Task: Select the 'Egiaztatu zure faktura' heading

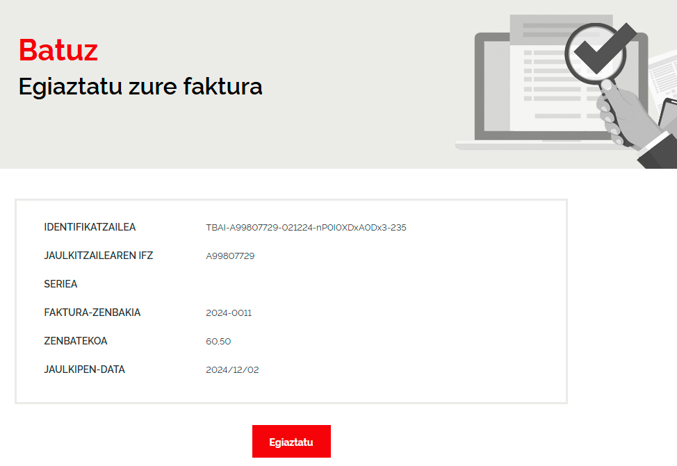Action: [x=140, y=86]
